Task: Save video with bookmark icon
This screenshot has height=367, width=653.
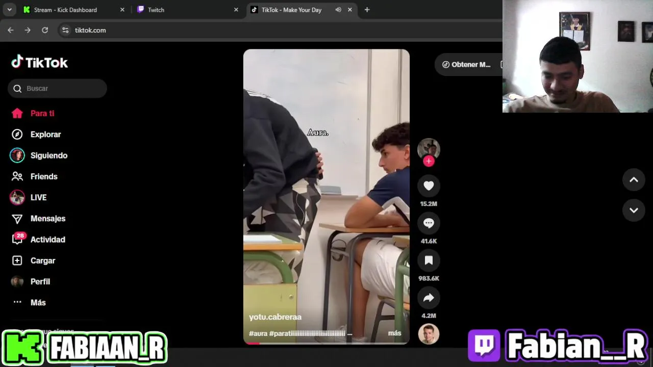Action: coord(429,260)
